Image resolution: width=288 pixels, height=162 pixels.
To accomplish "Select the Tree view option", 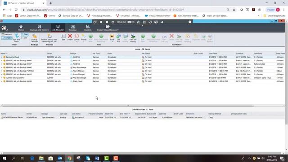I will [x=24, y=35].
